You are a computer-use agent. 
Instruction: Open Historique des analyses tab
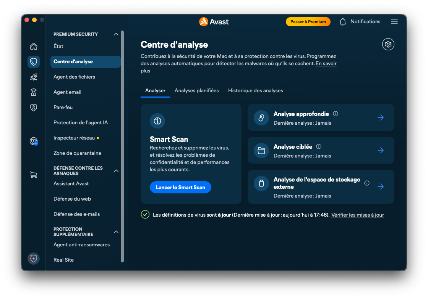point(256,91)
